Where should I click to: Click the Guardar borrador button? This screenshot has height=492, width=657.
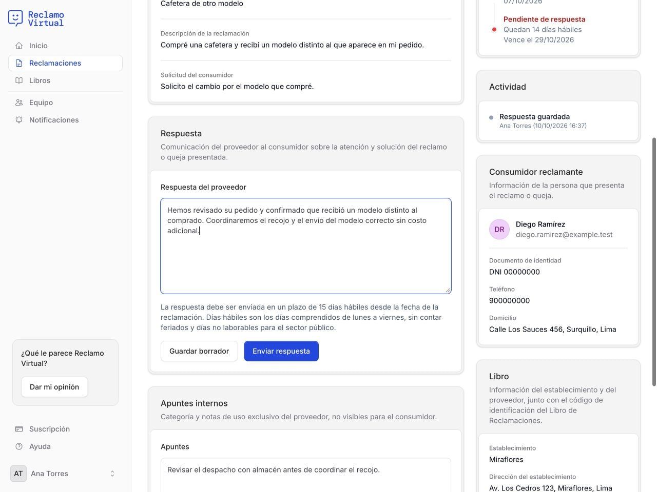coord(199,351)
